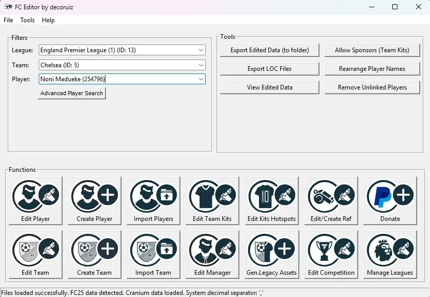Launch the Edit Manager tool
Screen dimensions: 430x297
[212, 255]
